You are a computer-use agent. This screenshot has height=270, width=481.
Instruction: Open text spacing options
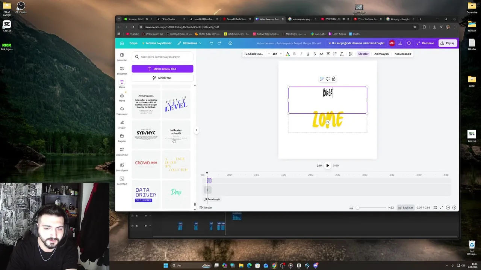tap(342, 54)
